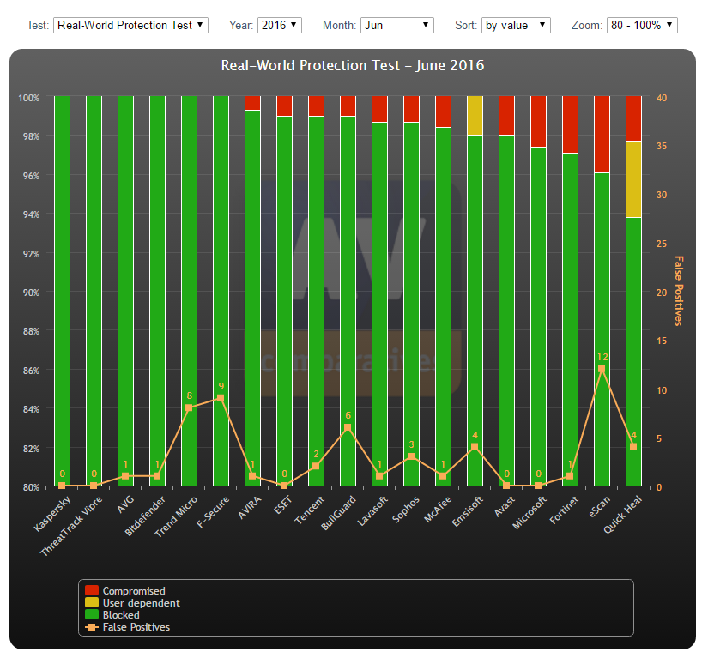702x658 pixels.
Task: Click the eScan false positives marker at 12
Action: [602, 369]
